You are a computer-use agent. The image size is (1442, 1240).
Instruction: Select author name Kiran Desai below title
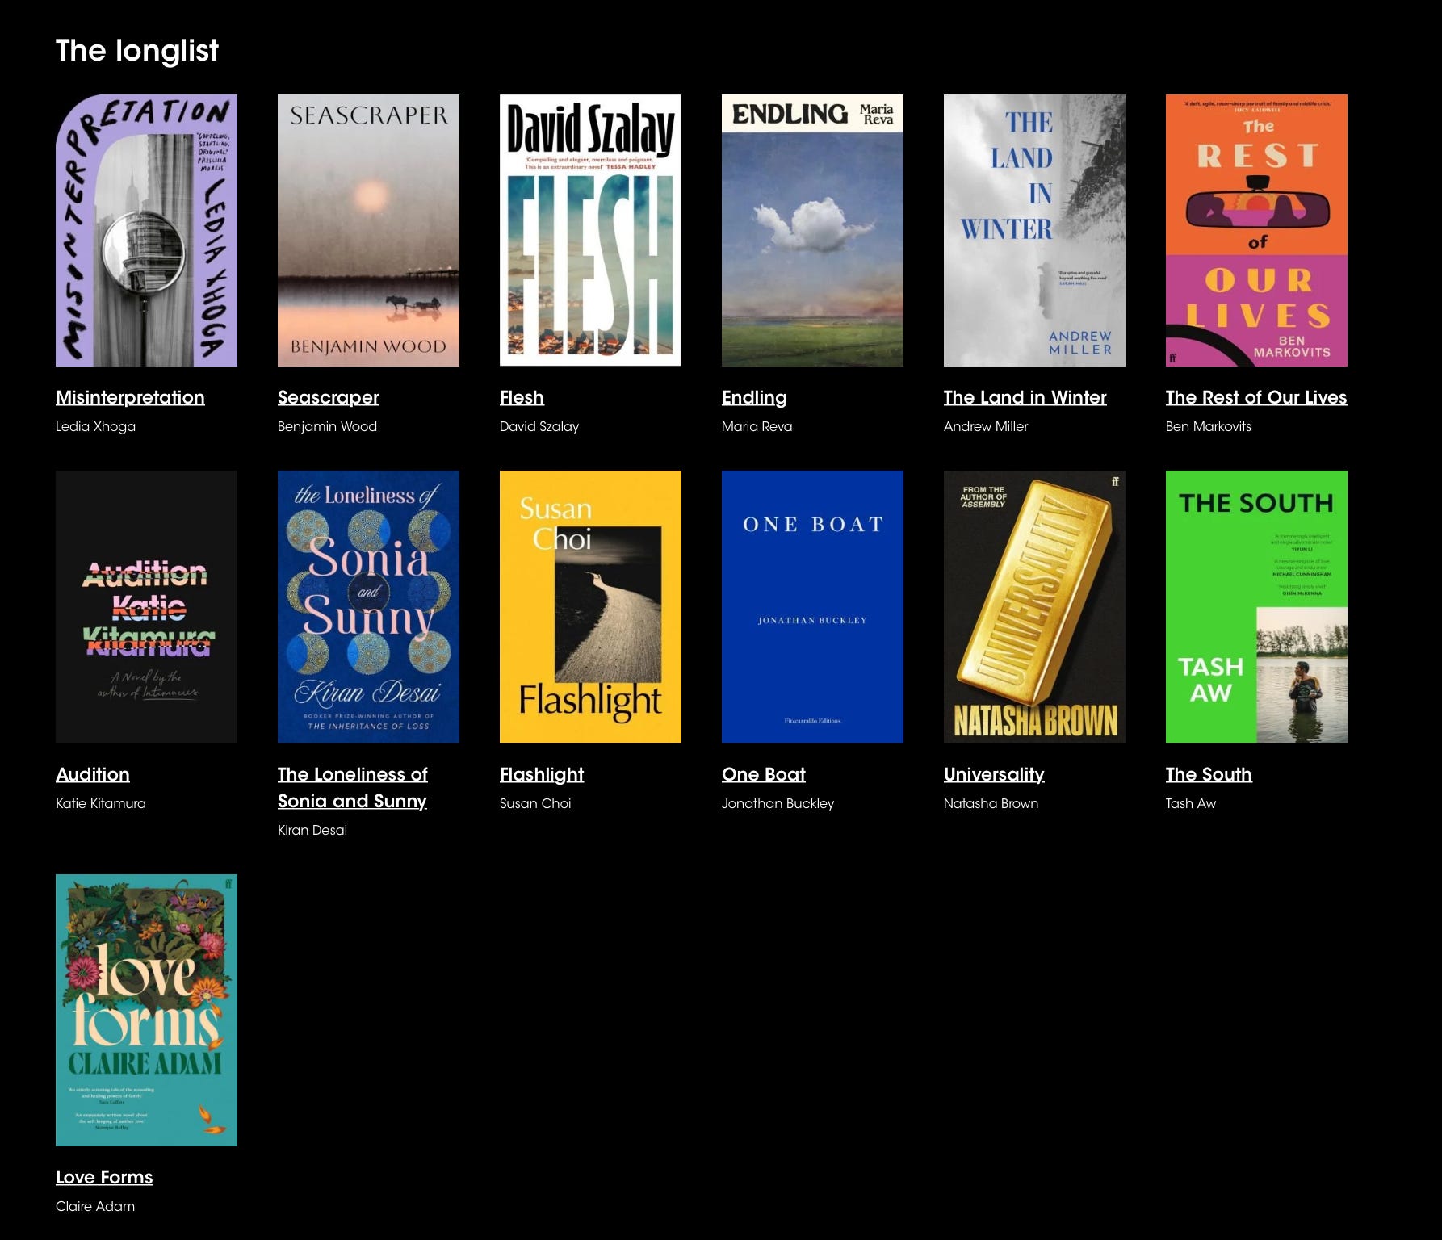click(312, 830)
